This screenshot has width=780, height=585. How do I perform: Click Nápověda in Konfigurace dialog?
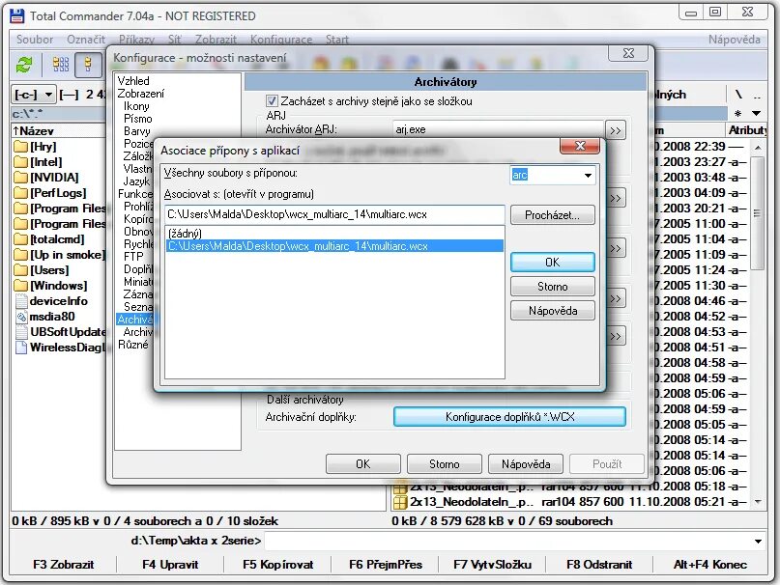[x=526, y=464]
